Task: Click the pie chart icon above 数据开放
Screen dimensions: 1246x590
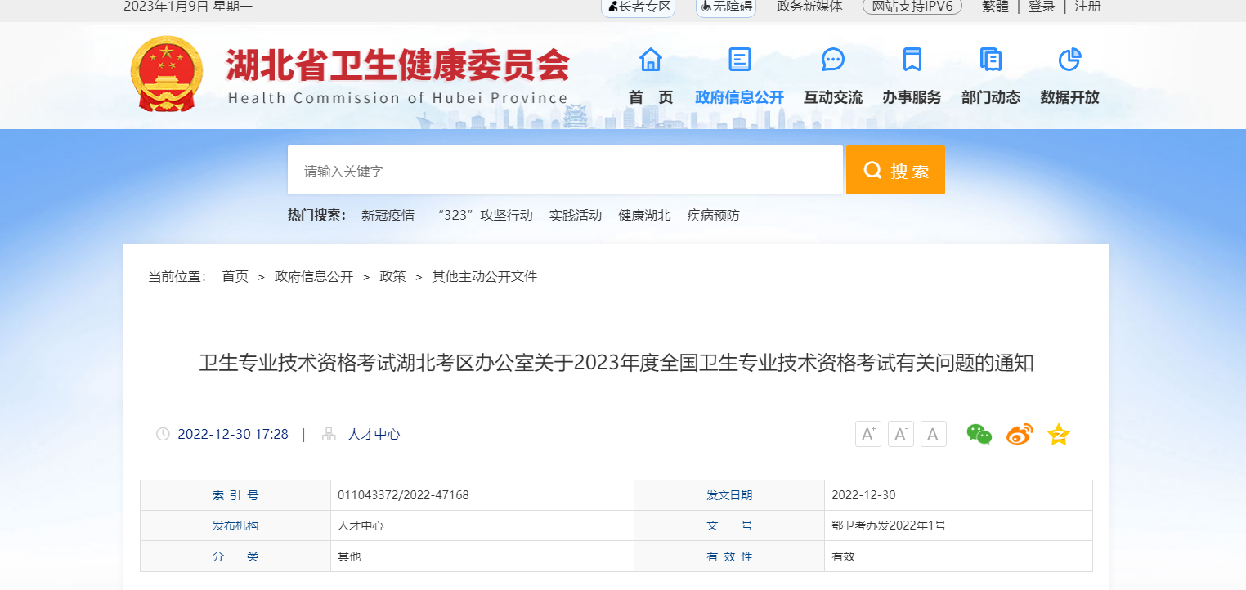Action: (1069, 60)
